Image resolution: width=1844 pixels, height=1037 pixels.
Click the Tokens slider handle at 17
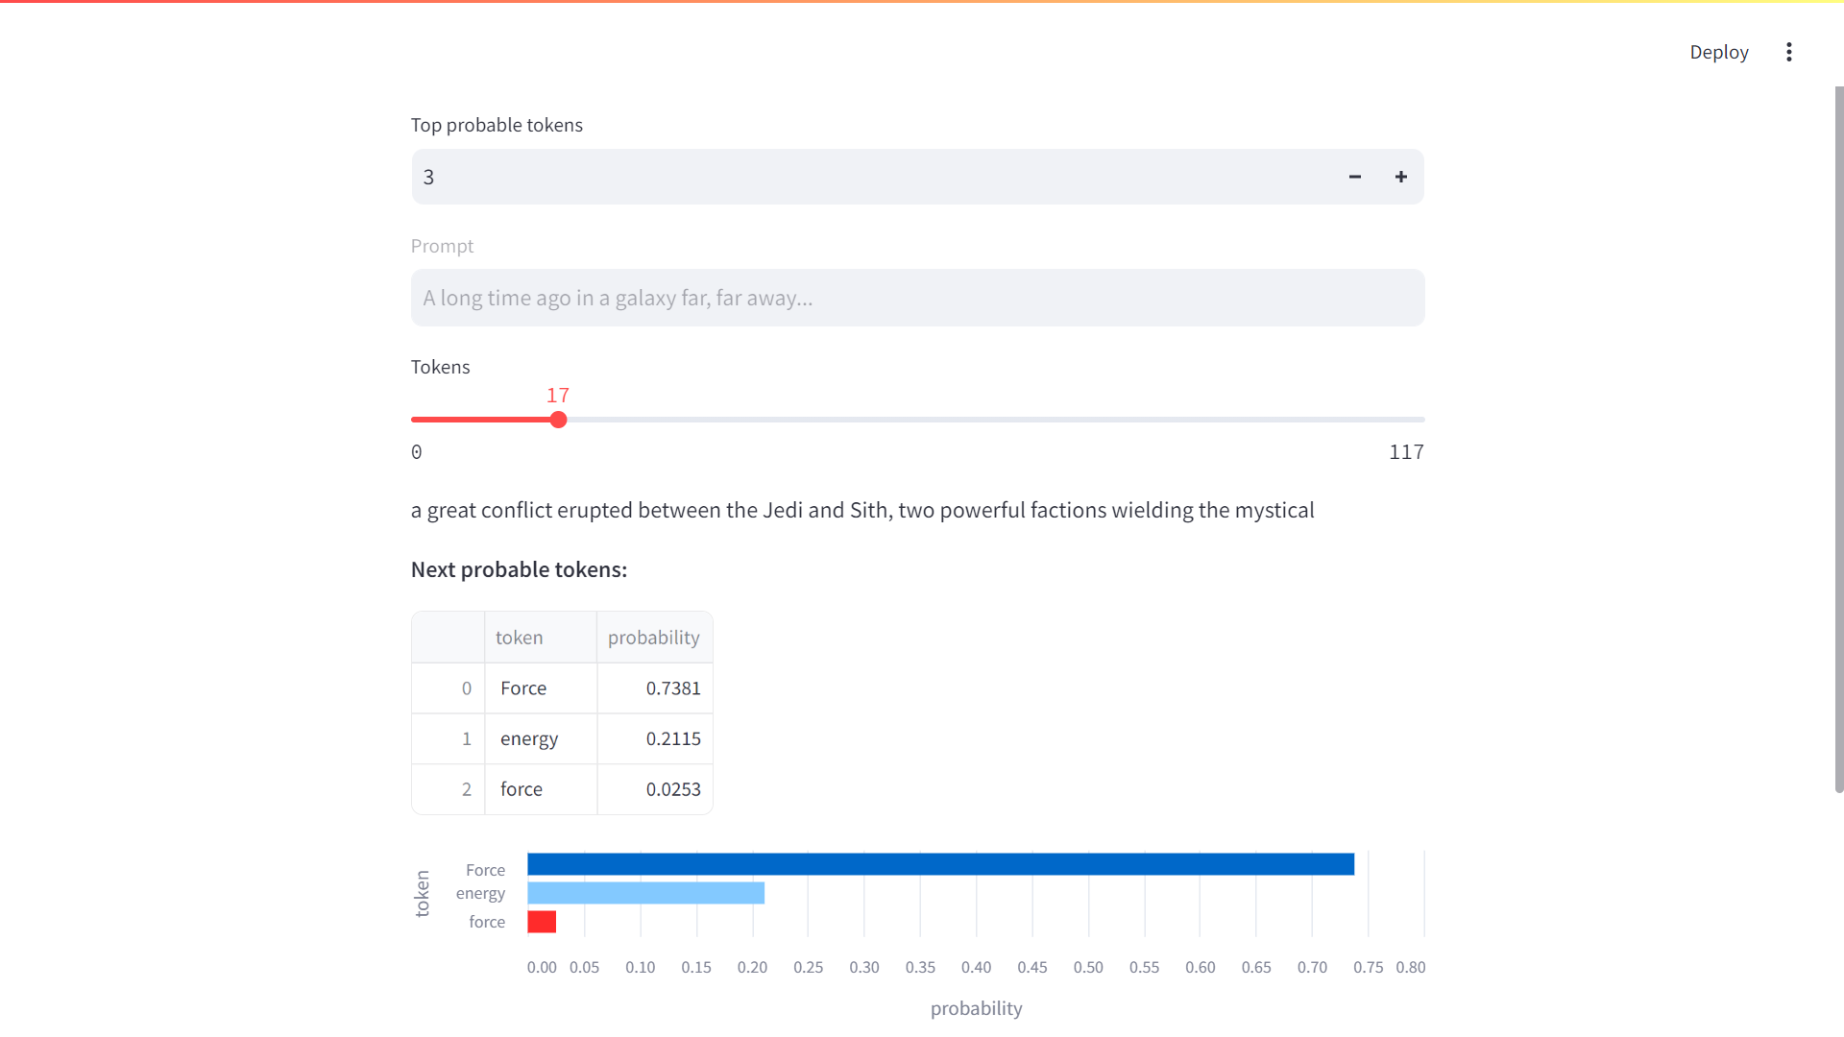(558, 420)
